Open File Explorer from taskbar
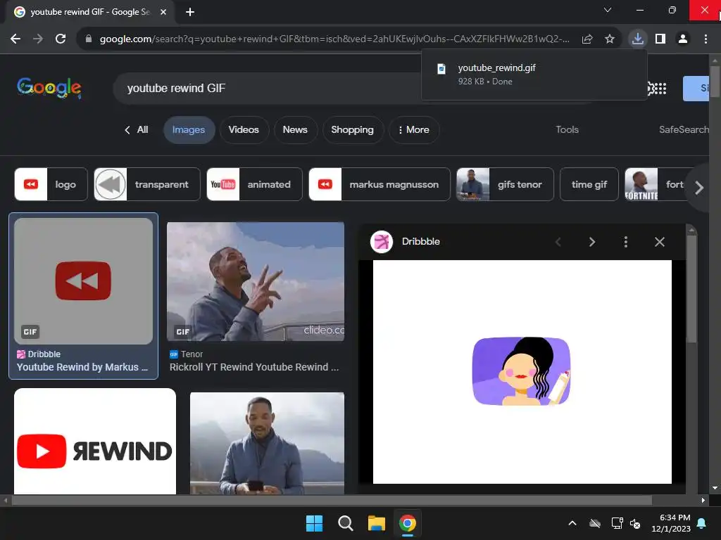Image resolution: width=721 pixels, height=540 pixels. point(377,523)
